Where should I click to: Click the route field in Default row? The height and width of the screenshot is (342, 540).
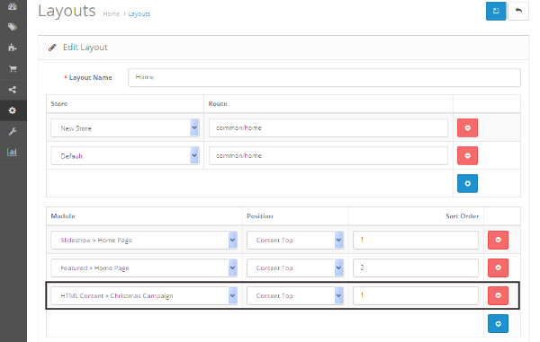tap(328, 155)
